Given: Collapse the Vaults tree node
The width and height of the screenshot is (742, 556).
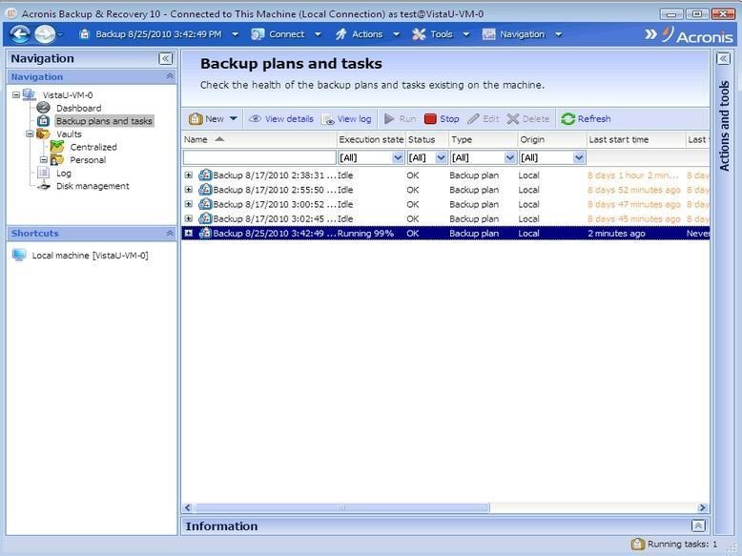Looking at the screenshot, I should pos(30,134).
